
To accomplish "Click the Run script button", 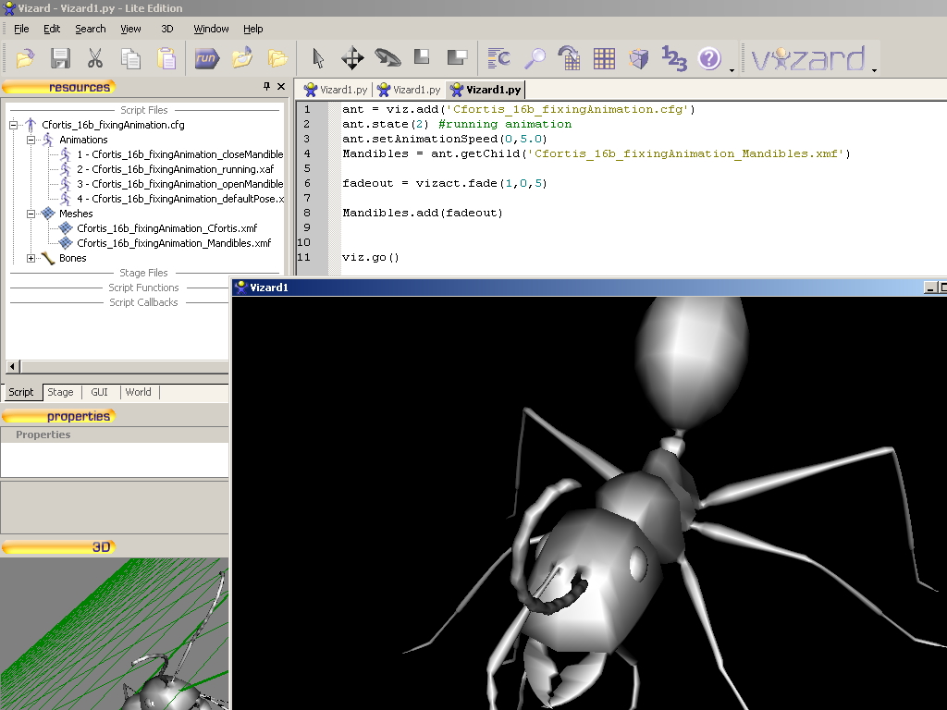I will pos(206,59).
